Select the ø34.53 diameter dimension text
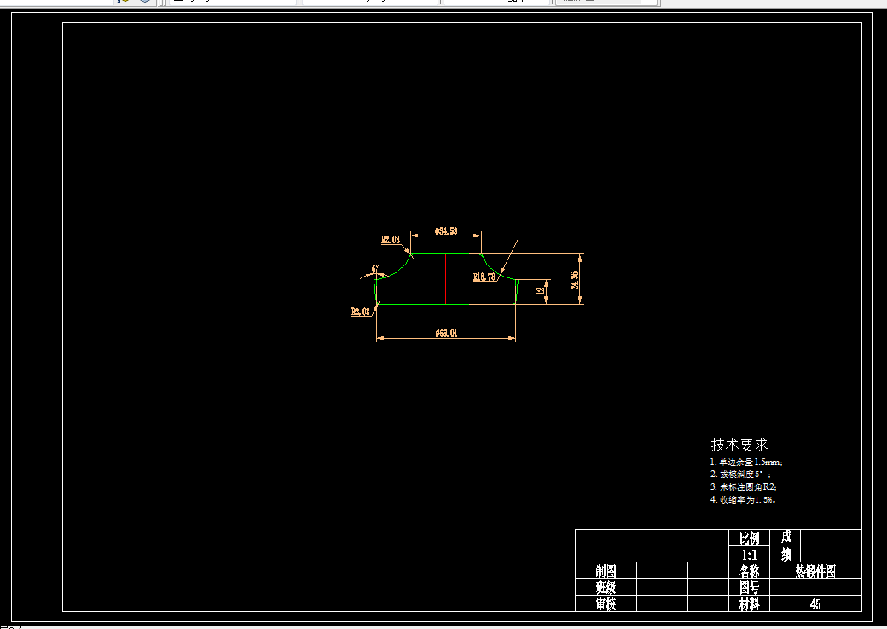The image size is (887, 629). (446, 231)
